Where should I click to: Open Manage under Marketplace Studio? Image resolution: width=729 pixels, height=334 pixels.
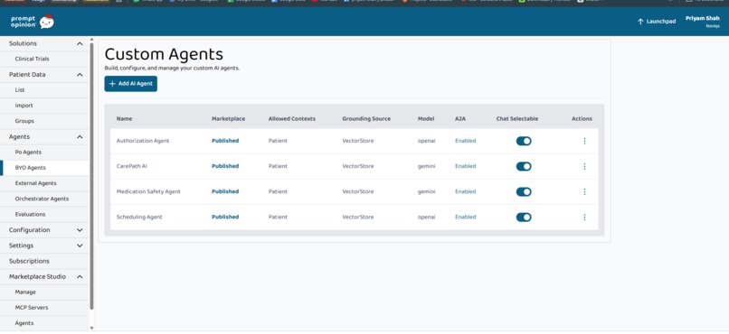(x=25, y=292)
